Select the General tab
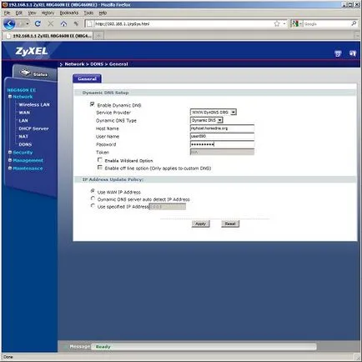The image size is (362, 362). (x=87, y=78)
